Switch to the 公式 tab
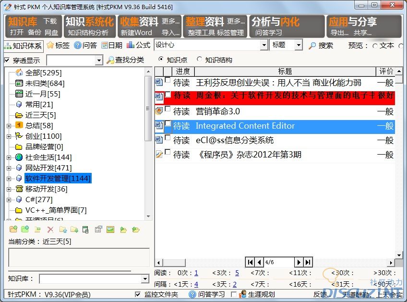The width and height of the screenshot is (407, 302). [138, 45]
